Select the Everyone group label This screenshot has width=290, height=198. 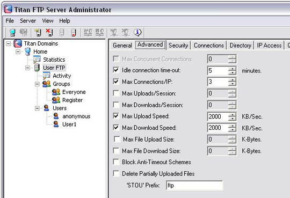point(74,92)
